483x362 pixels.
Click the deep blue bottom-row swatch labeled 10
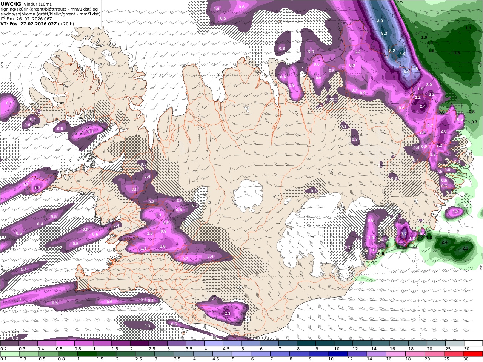(338, 354)
